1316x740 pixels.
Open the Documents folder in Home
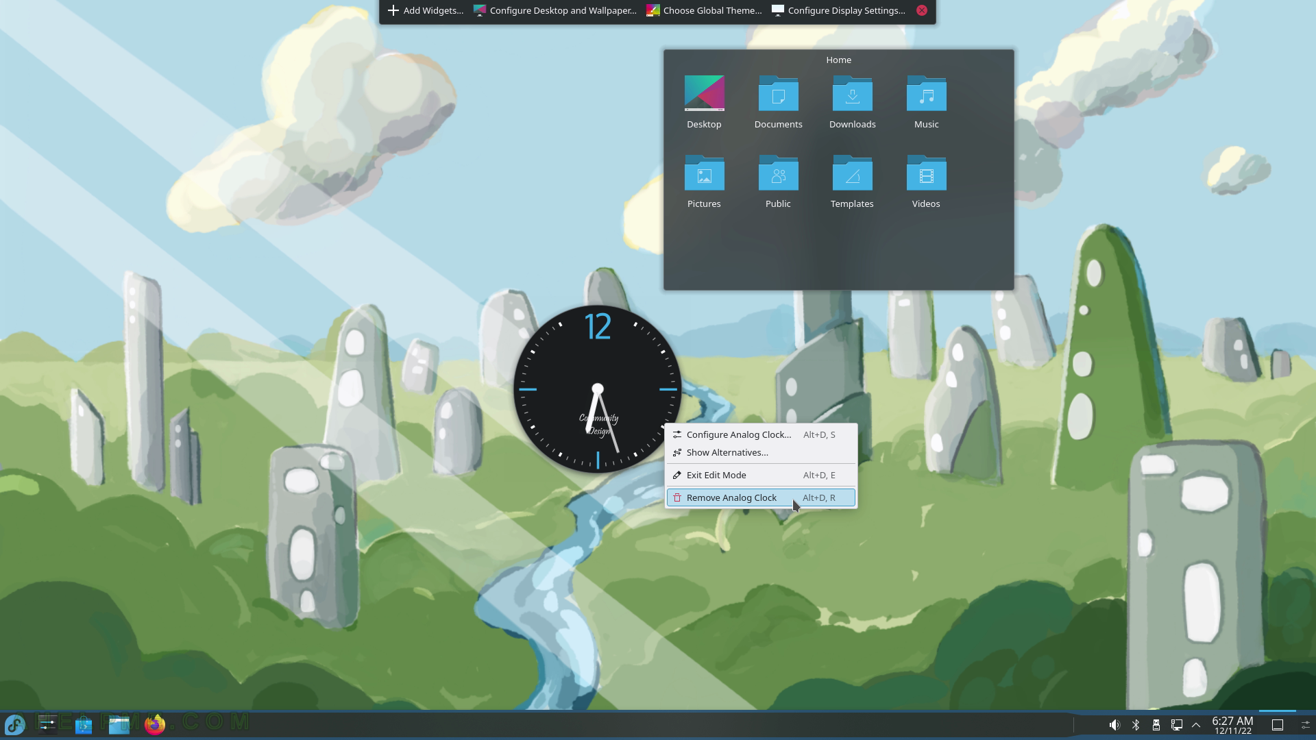(x=778, y=102)
